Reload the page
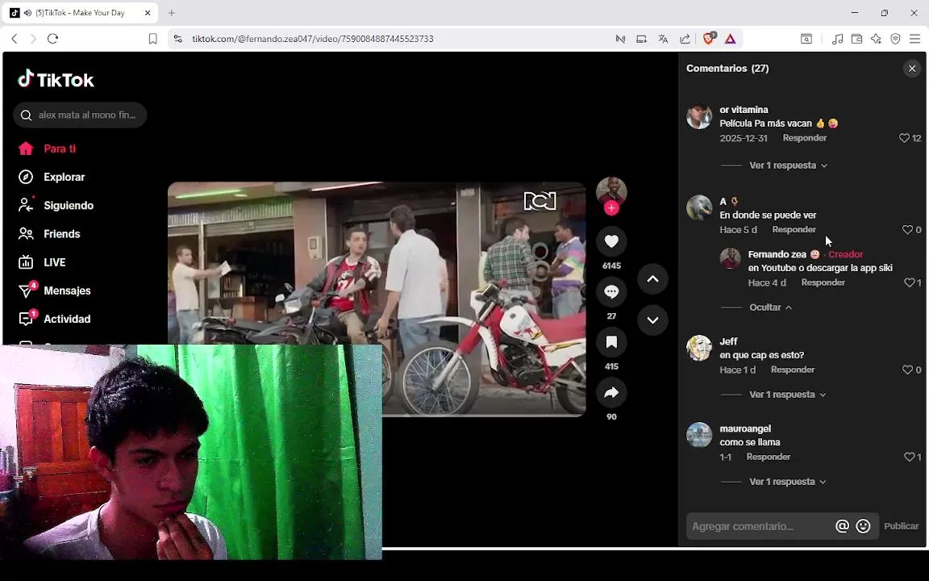Viewport: 929px width, 581px height. (52, 39)
